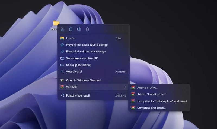217x129 pixels.
Task: Click the copy-path icon beside Kopiuj jako ścieżkę
Action: [x=62, y=65]
